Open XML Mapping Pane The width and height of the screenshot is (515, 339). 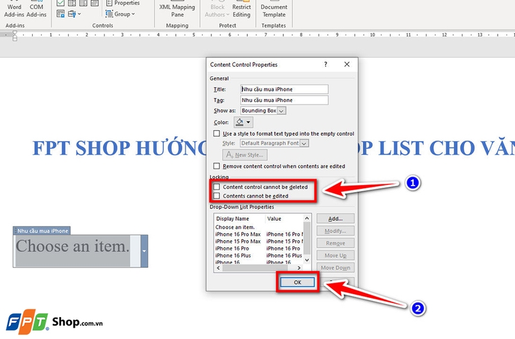click(x=177, y=10)
